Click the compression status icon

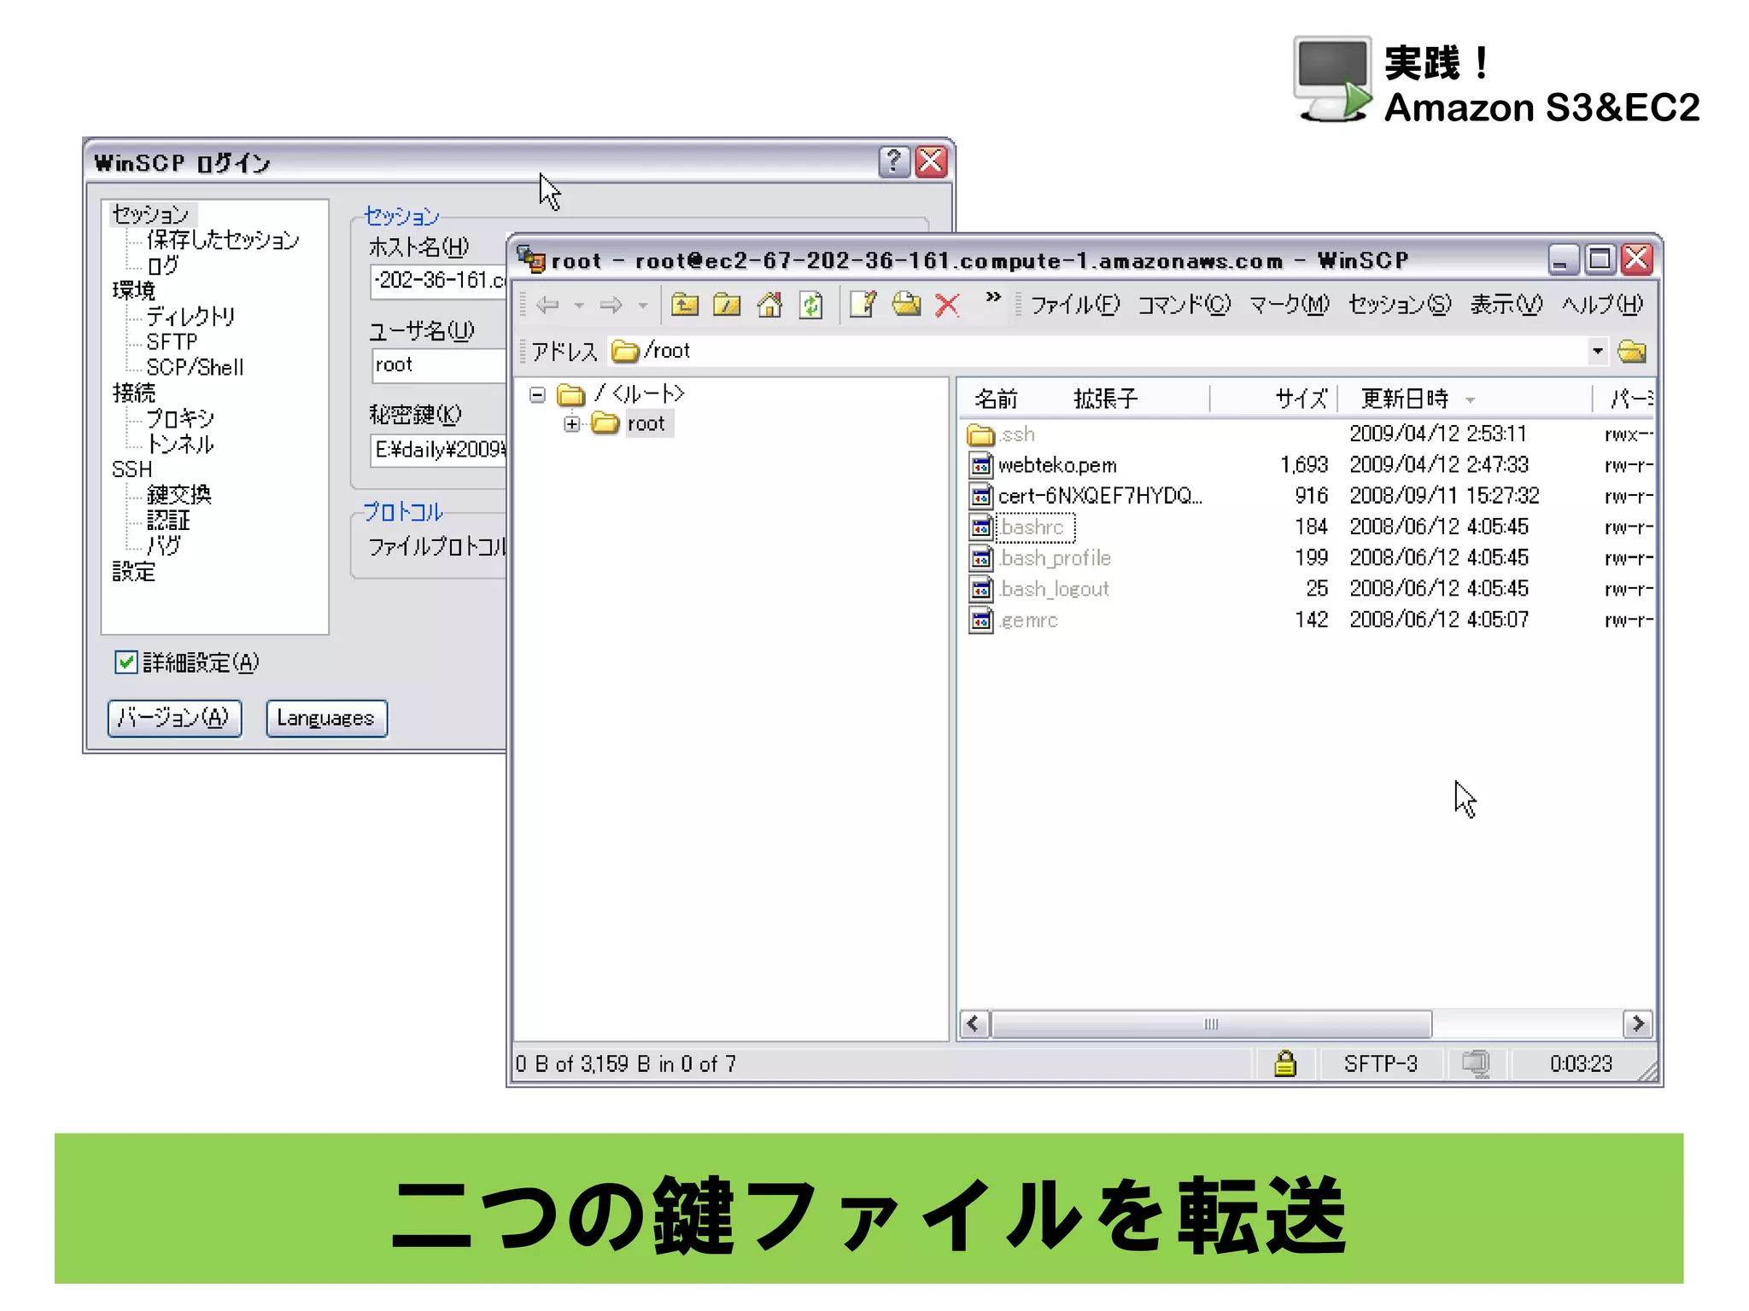pyautogui.click(x=1476, y=1063)
